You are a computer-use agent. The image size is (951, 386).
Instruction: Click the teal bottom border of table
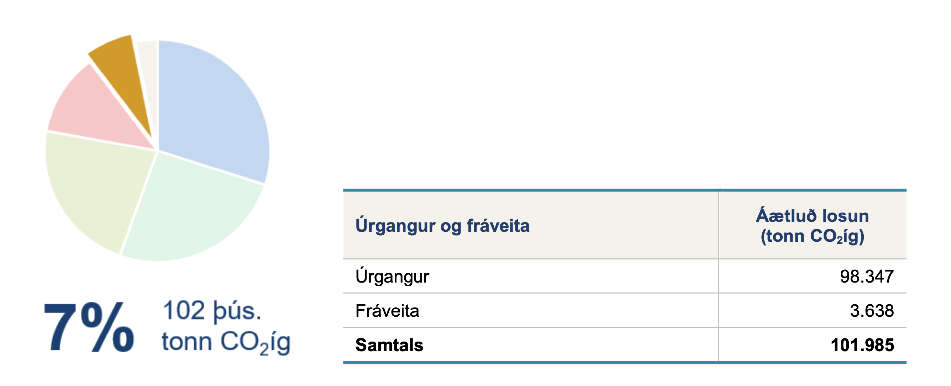point(625,363)
